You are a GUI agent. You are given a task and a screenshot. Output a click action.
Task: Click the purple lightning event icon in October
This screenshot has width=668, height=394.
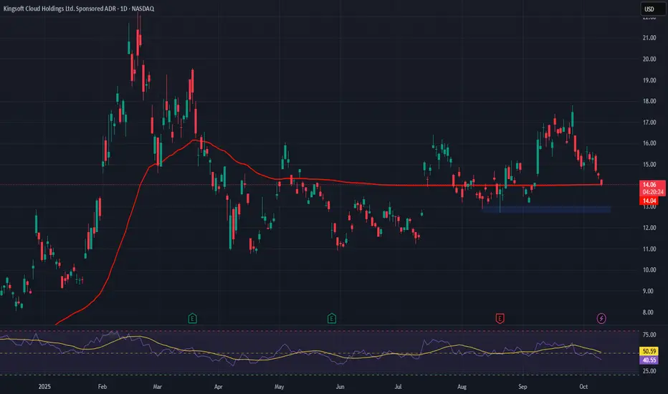click(601, 318)
